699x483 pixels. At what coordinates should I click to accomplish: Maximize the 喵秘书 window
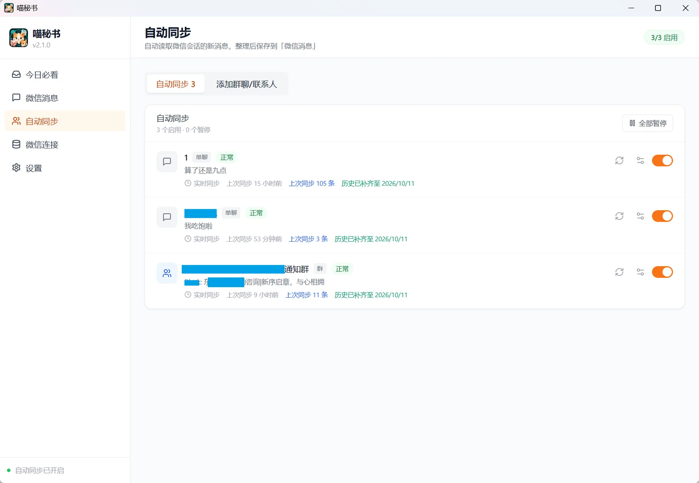tap(658, 8)
